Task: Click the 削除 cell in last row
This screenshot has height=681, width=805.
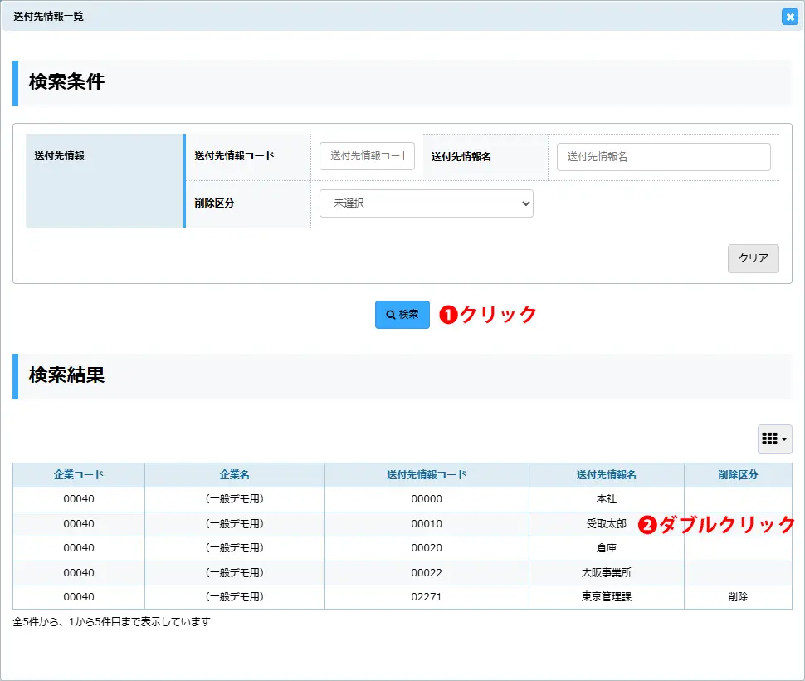Action: coord(738,597)
